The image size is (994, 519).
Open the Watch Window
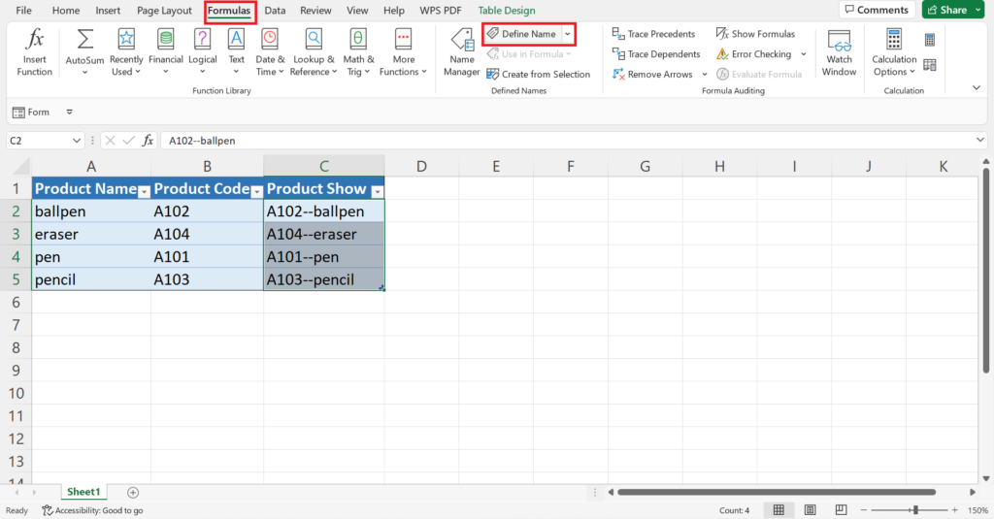coord(839,52)
